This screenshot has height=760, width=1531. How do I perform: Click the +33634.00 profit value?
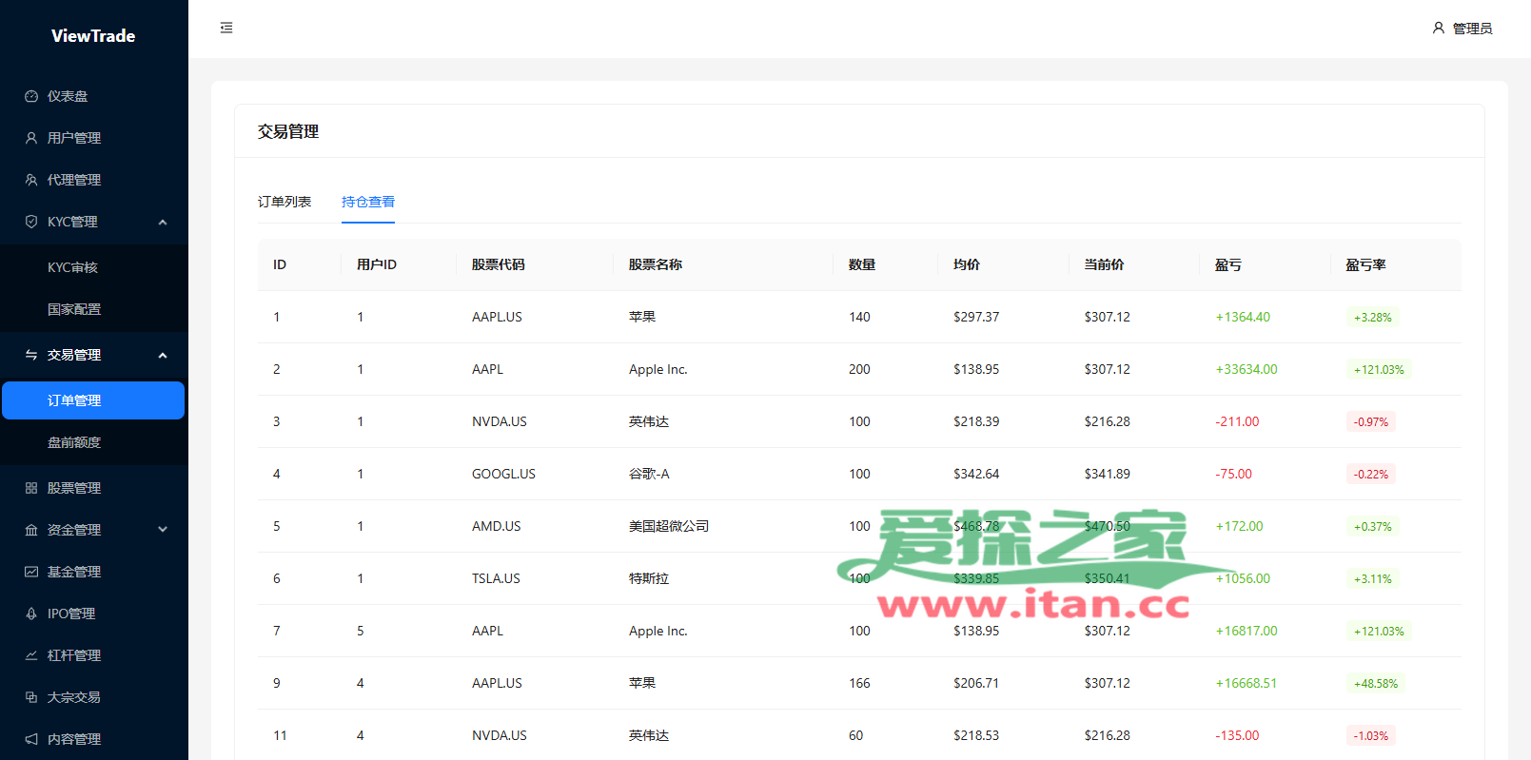click(1246, 369)
